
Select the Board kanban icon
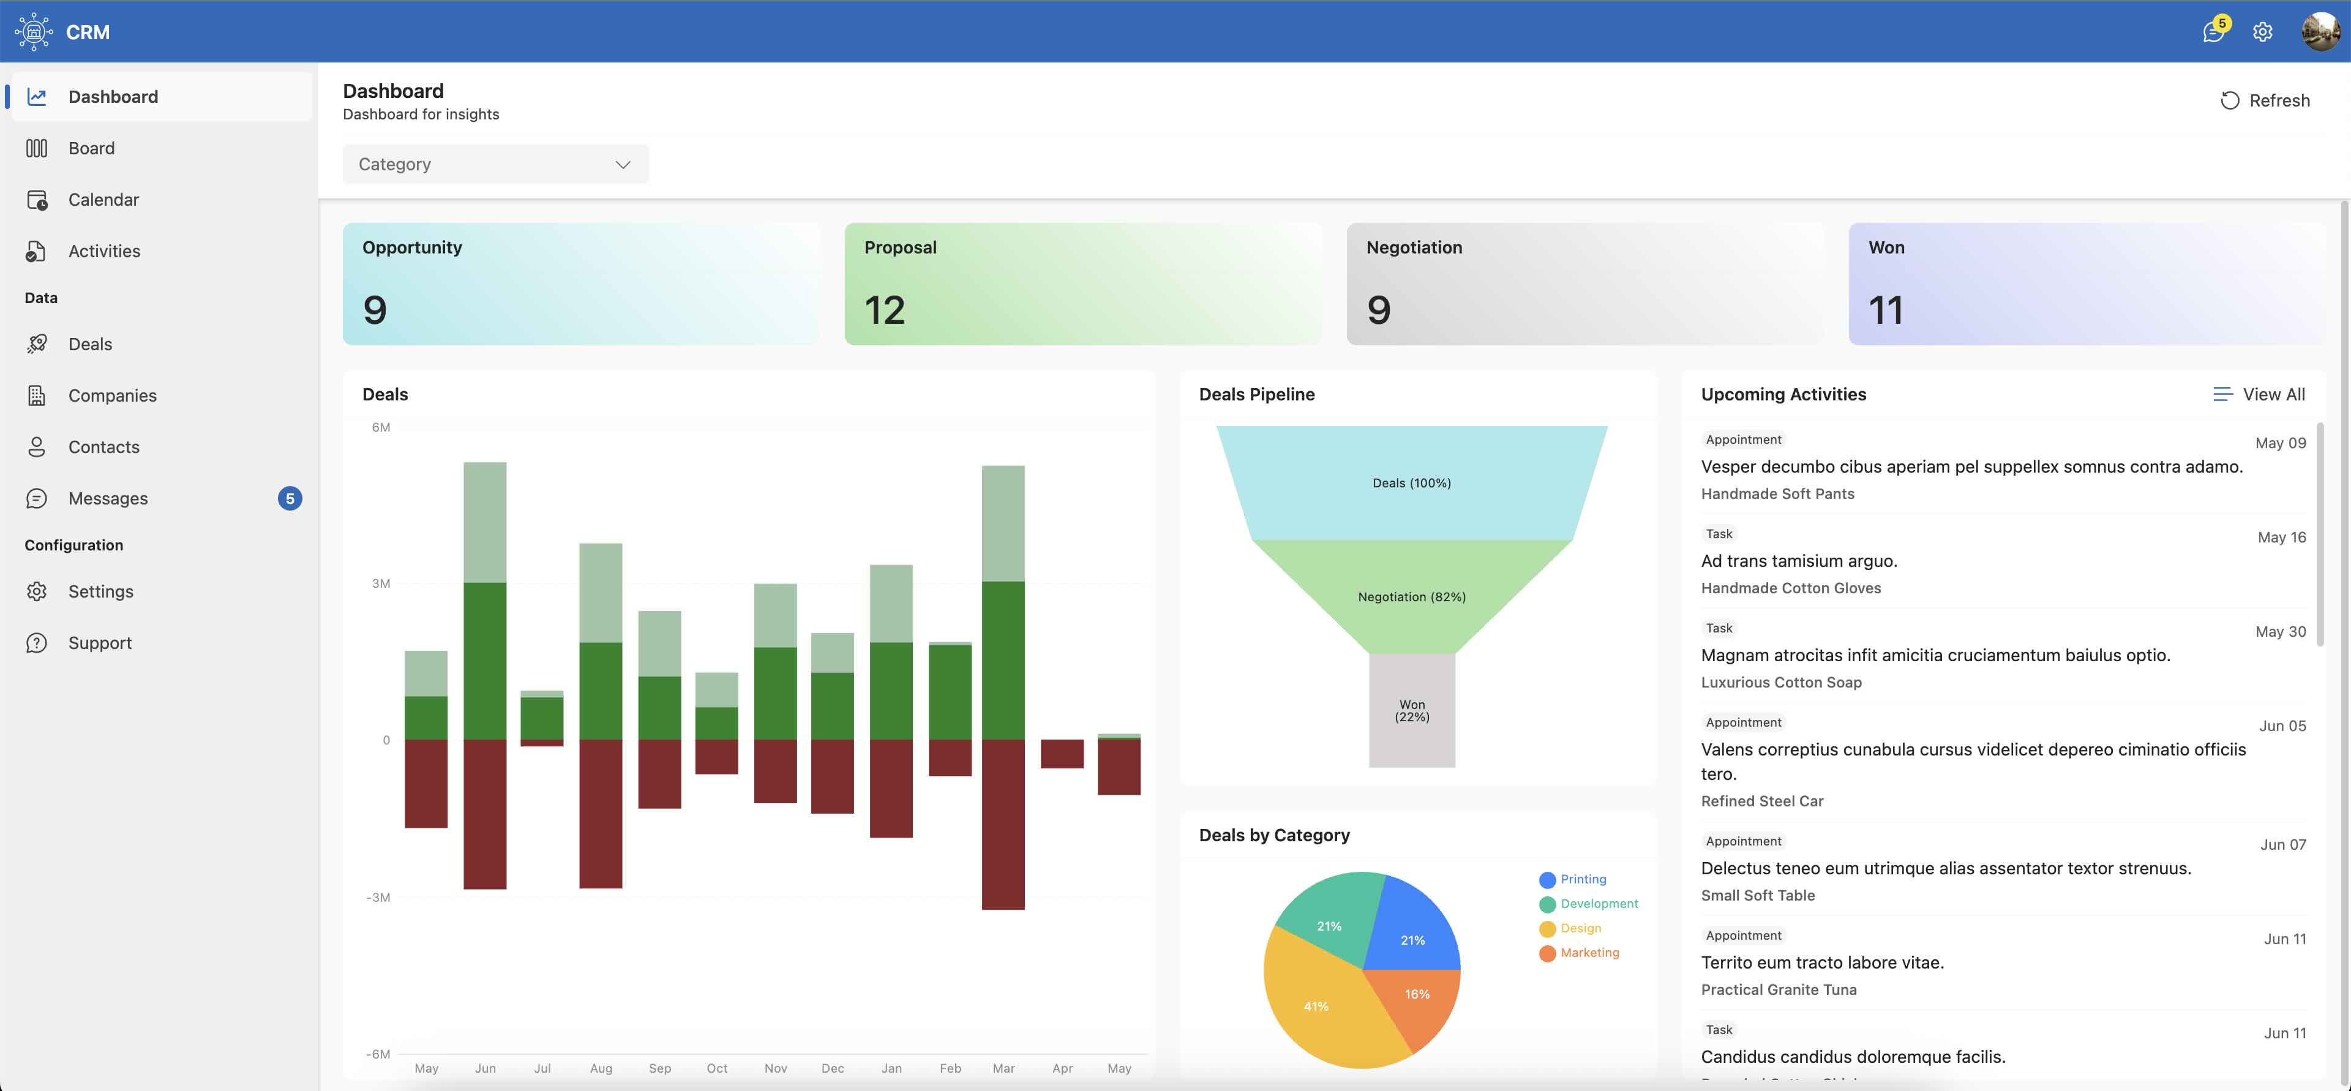(x=37, y=147)
